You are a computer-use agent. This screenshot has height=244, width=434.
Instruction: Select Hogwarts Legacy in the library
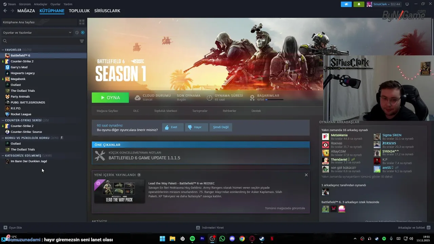point(23,73)
